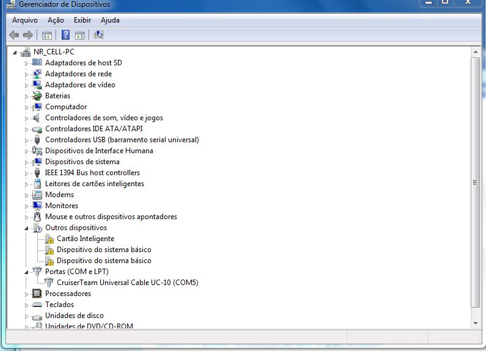This screenshot has height=351, width=486.
Task: Open the Help question mark icon
Action: point(65,35)
